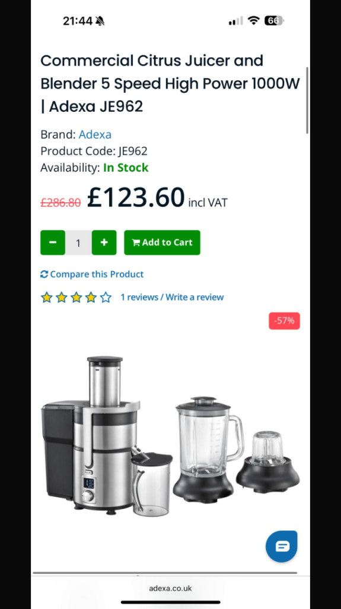The height and width of the screenshot is (609, 341).
Task: Tap the Wi-Fi status icon
Action: [x=254, y=21]
